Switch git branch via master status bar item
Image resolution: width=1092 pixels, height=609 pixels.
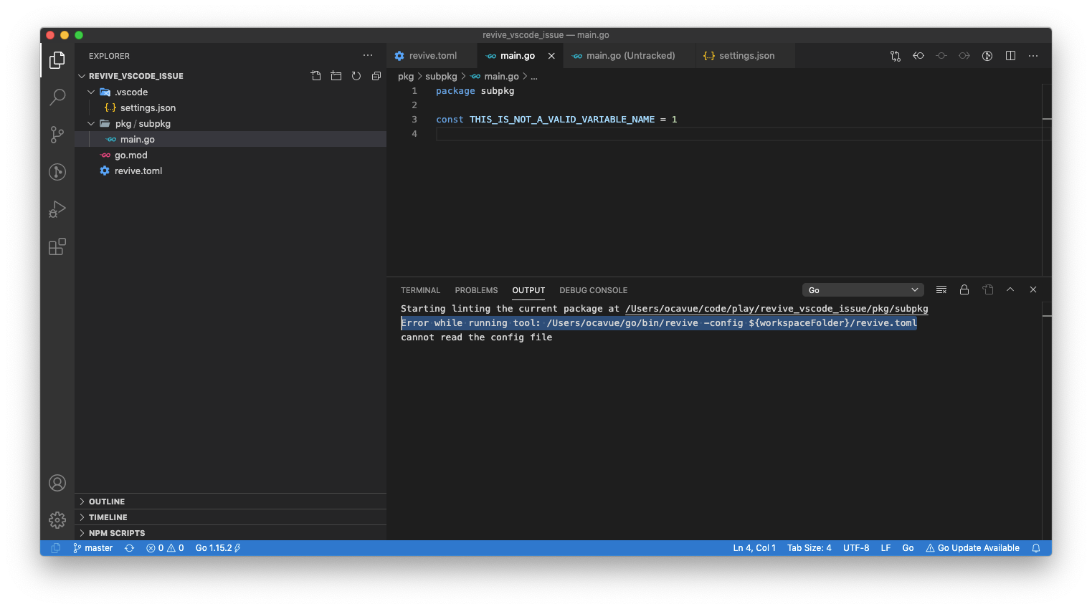coord(93,547)
